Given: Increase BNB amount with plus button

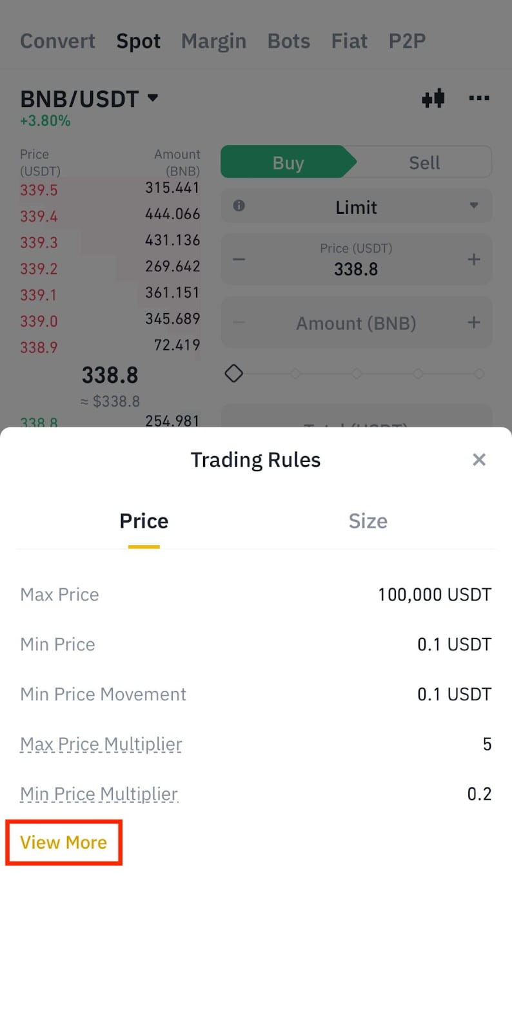Looking at the screenshot, I should [474, 322].
